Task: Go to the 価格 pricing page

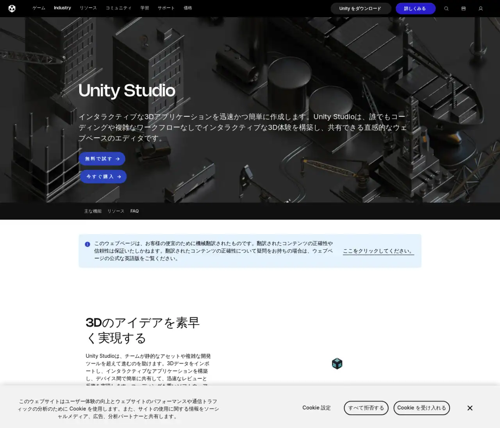Action: point(188,8)
